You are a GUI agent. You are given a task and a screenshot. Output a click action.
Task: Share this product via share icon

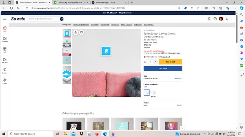click(76, 32)
